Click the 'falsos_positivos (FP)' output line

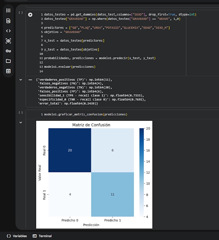[71, 91]
